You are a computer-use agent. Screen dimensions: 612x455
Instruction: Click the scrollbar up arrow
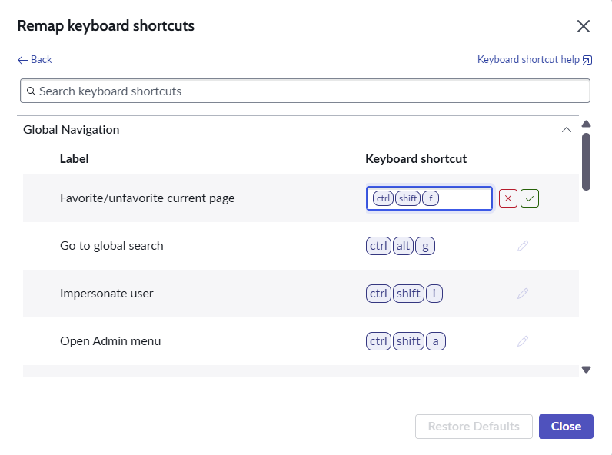coord(586,124)
